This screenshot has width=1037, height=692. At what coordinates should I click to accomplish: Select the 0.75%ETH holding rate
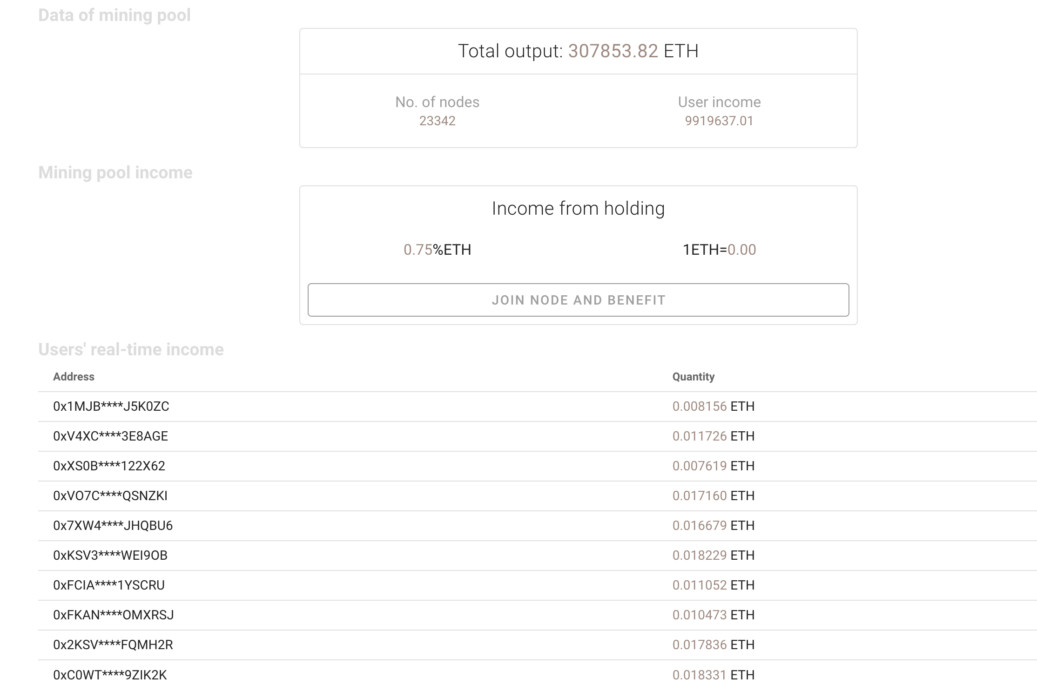click(437, 250)
